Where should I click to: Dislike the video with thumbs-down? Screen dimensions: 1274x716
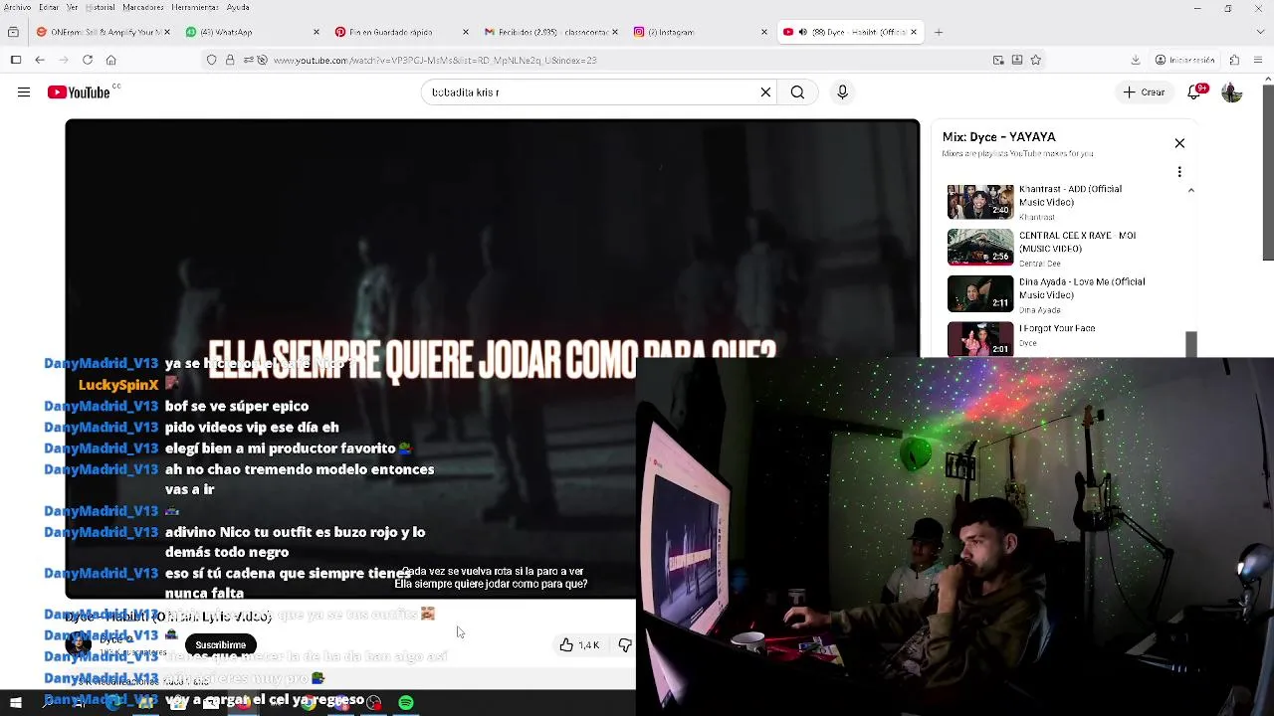click(x=624, y=645)
